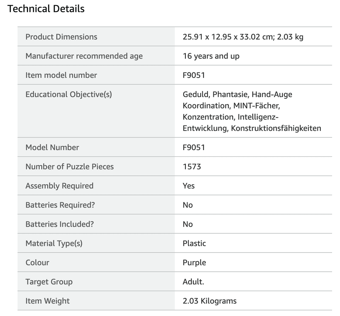Click the 2.03 Kilograms item weight value
The width and height of the screenshot is (340, 316).
click(210, 301)
